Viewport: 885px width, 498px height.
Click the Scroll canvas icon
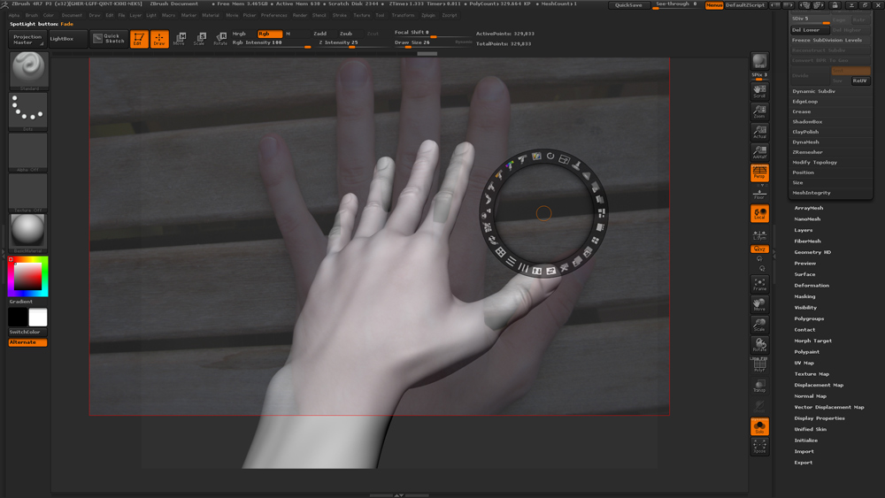coord(759,91)
